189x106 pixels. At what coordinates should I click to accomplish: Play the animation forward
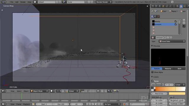point(96,104)
